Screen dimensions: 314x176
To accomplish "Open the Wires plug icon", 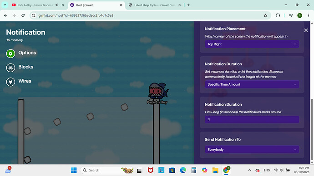I will click(x=10, y=82).
